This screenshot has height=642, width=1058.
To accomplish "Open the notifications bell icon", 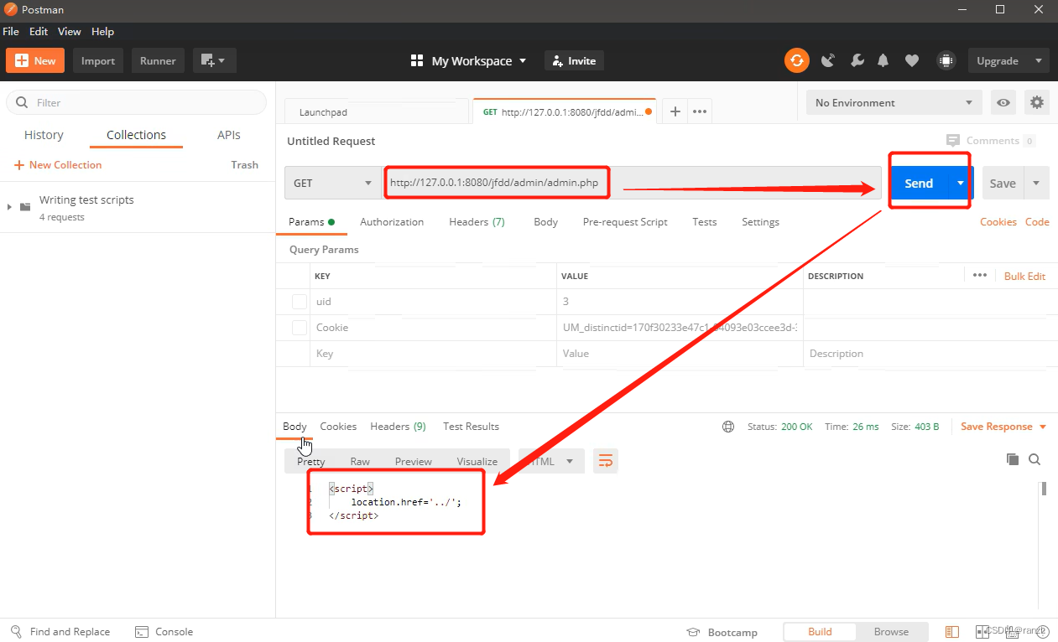I will tap(883, 60).
